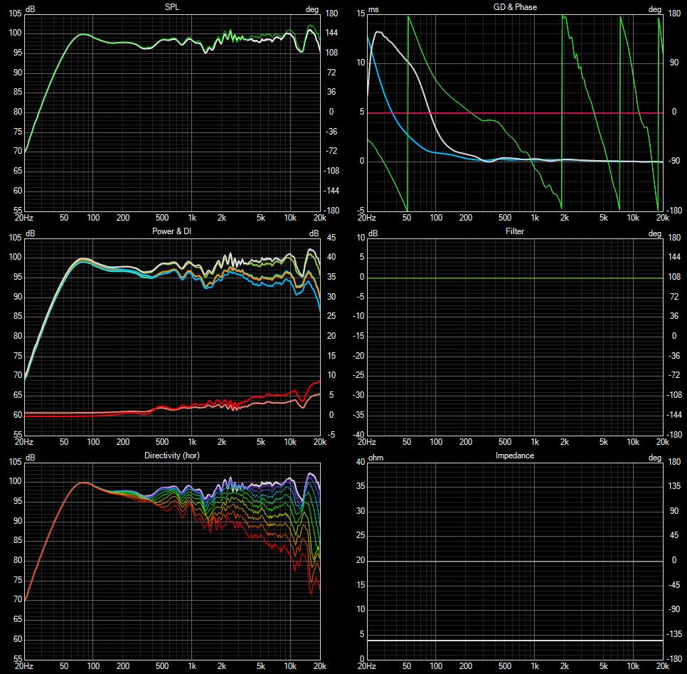Click the SPL chart title
The image size is (687, 674).
pyautogui.click(x=172, y=7)
